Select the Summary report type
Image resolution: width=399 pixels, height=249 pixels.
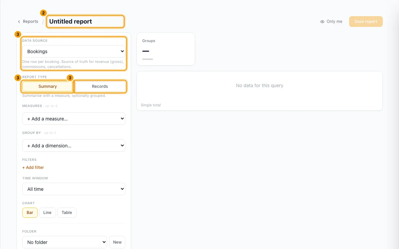48,86
